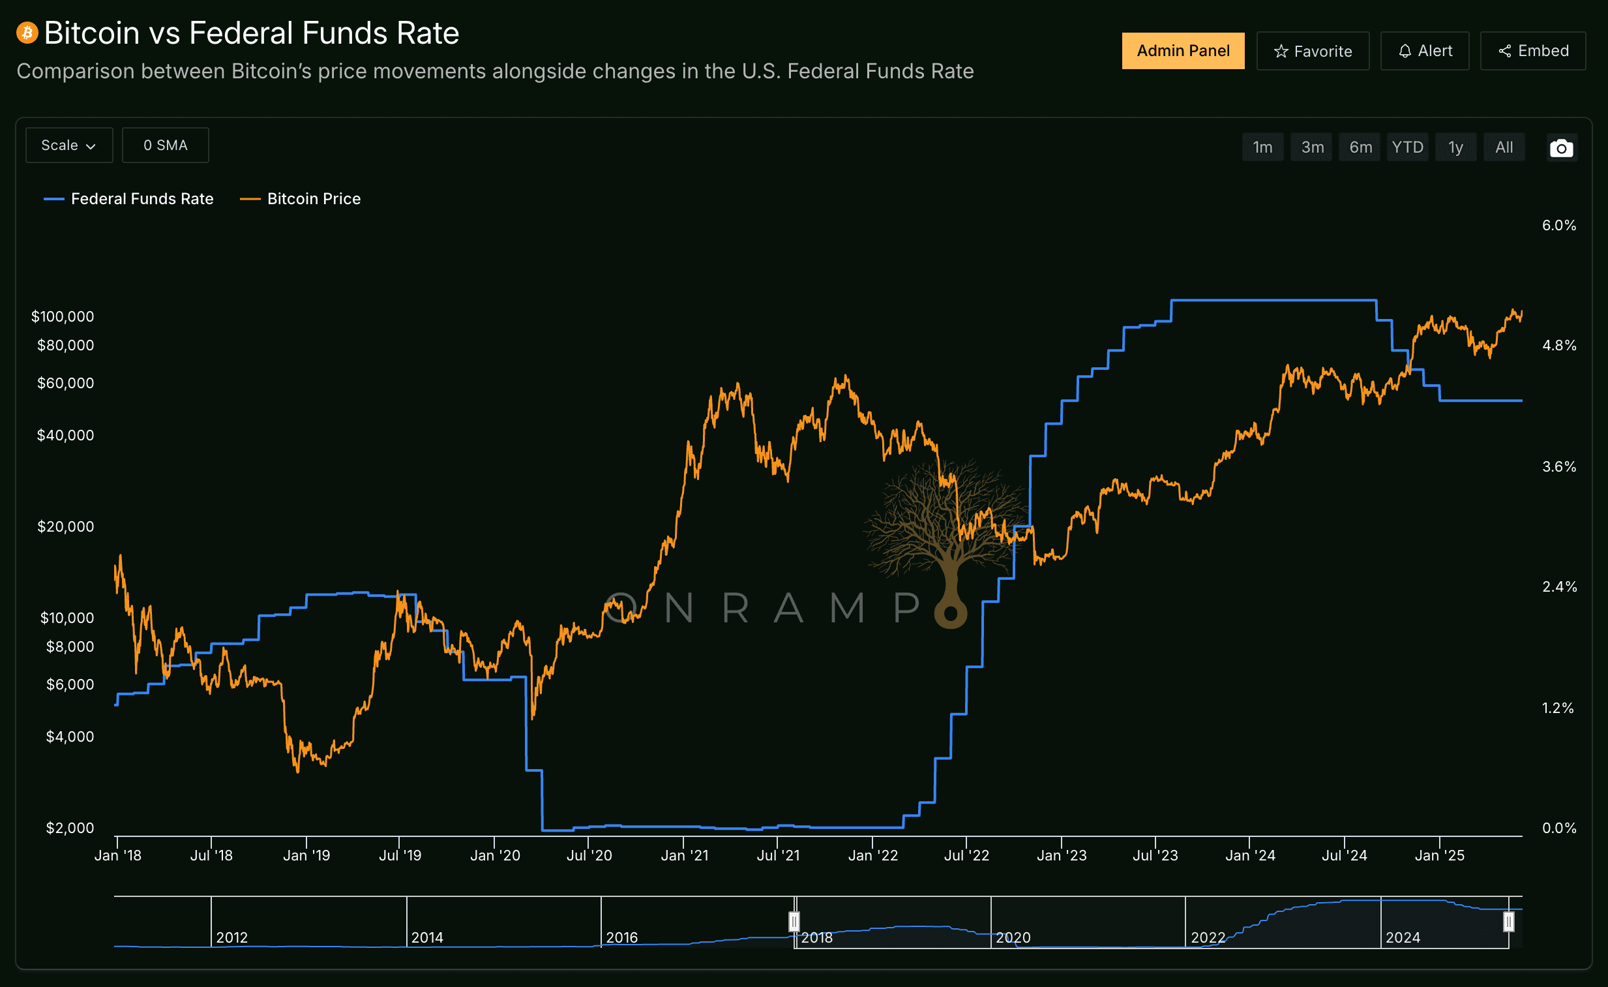Click the share icon on Embed
1608x987 pixels.
(1505, 51)
